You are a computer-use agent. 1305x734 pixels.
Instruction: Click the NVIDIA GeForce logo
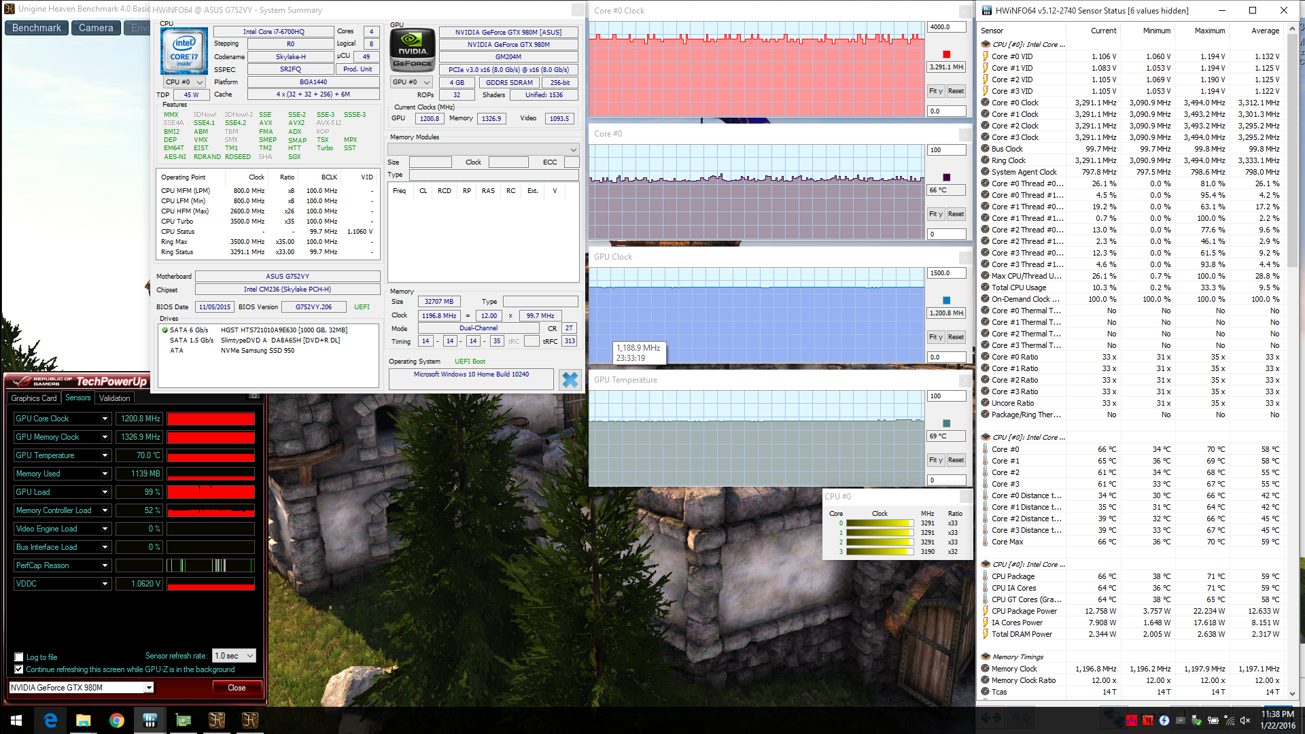[413, 51]
